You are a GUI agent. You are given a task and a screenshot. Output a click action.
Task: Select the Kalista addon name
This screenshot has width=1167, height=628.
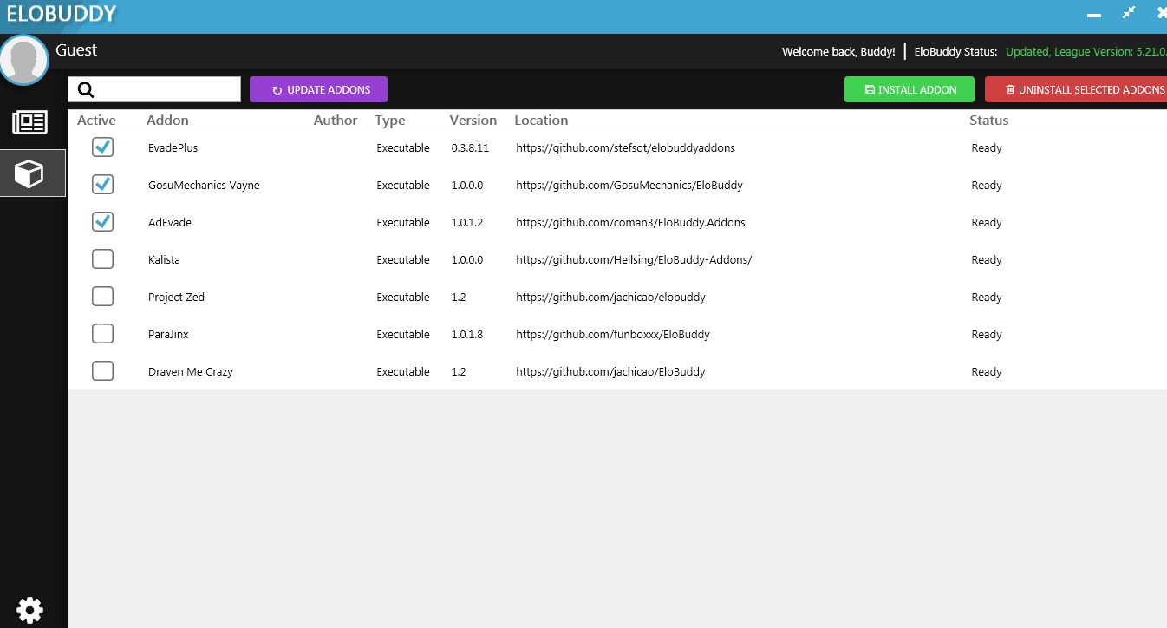(x=164, y=260)
